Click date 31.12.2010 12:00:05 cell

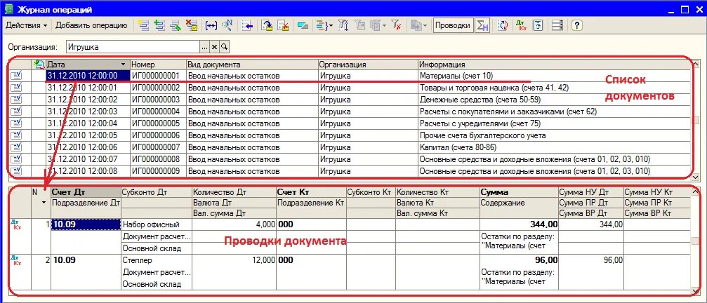point(88,135)
